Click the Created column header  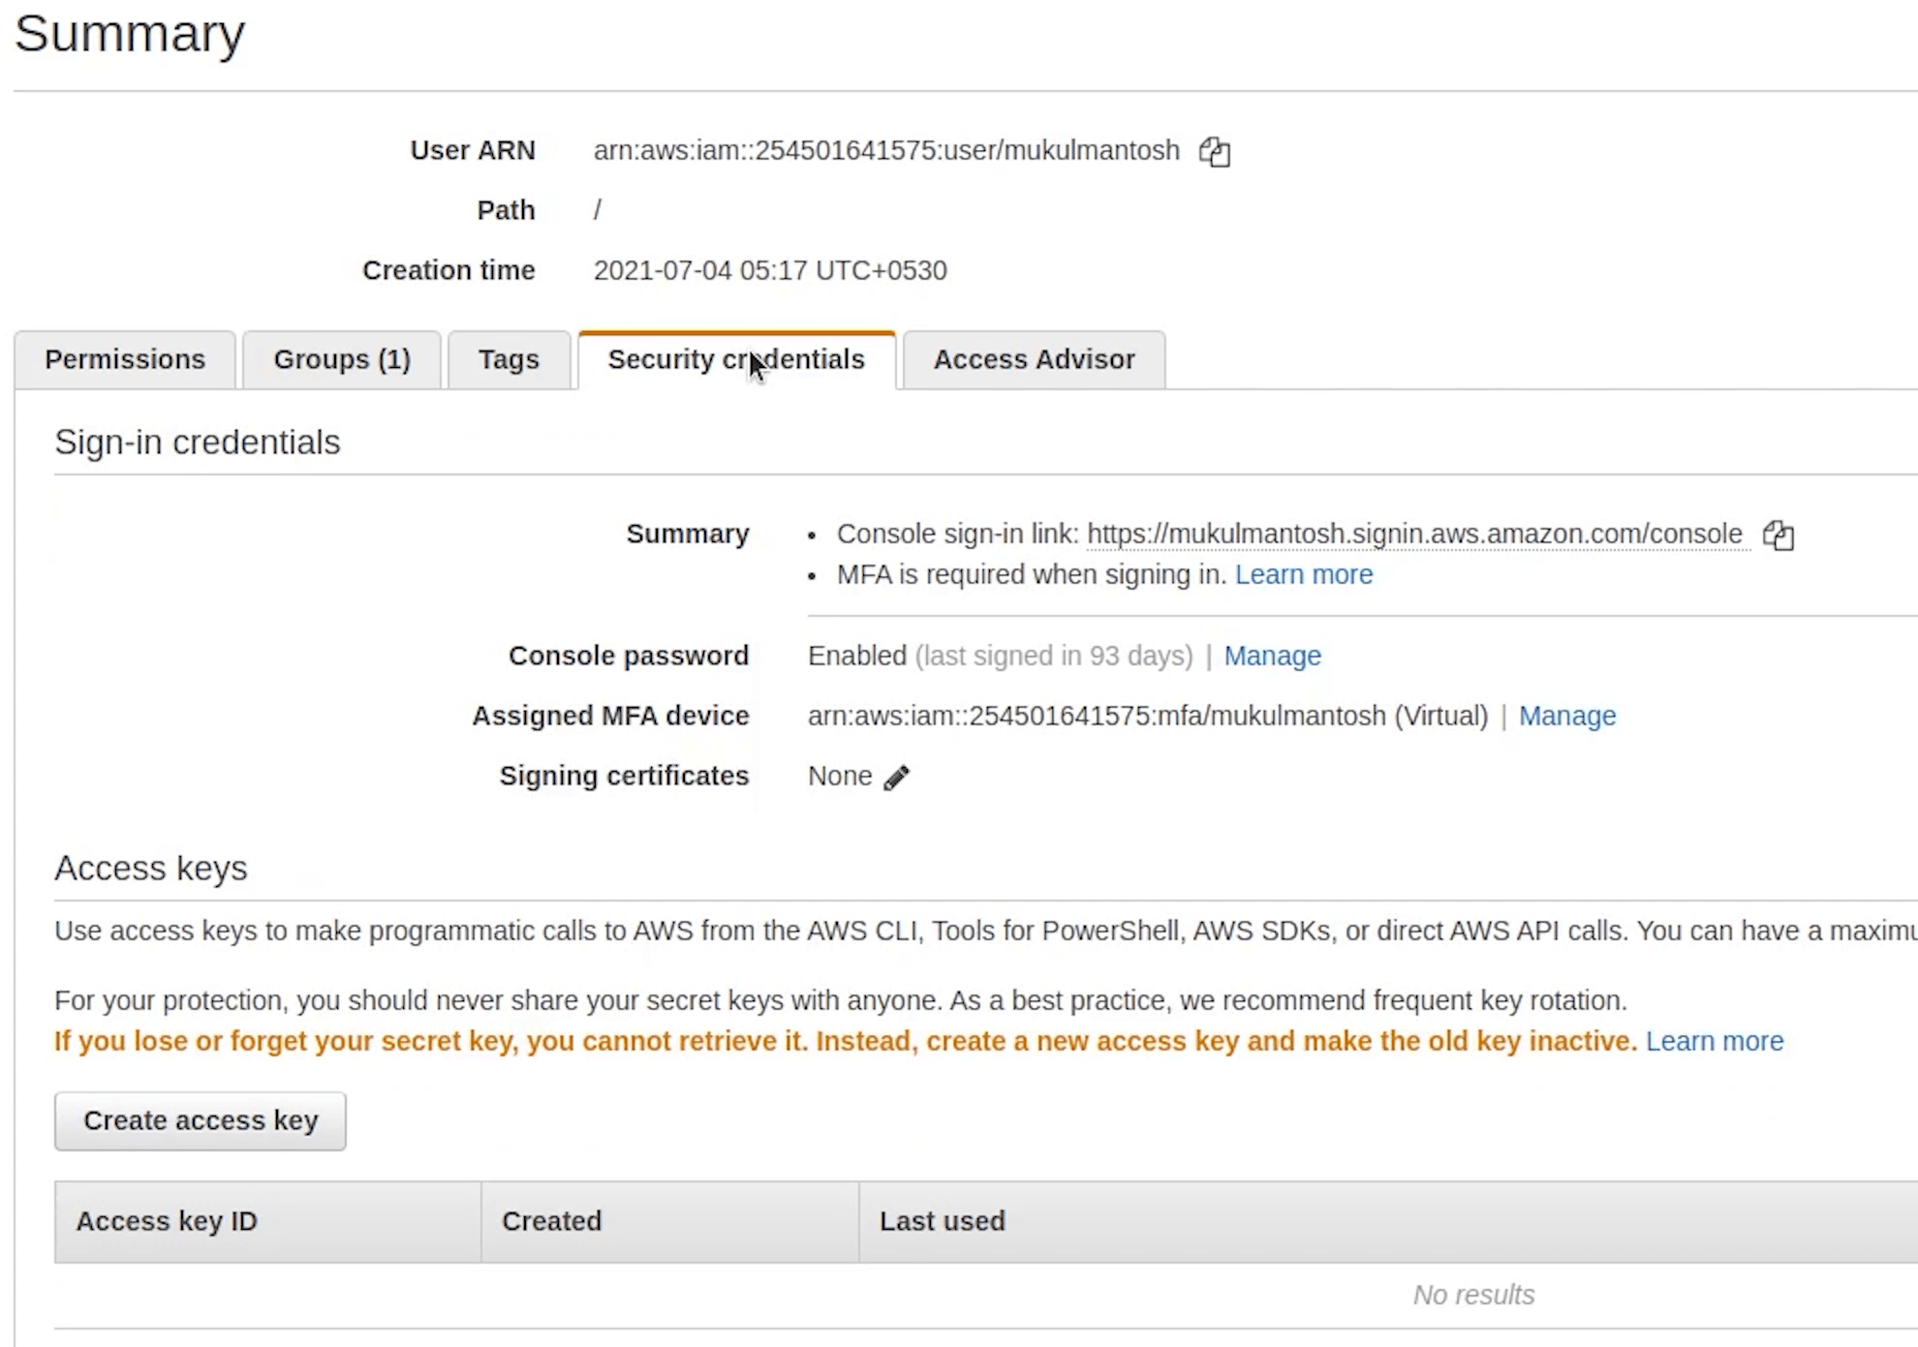tap(551, 1222)
